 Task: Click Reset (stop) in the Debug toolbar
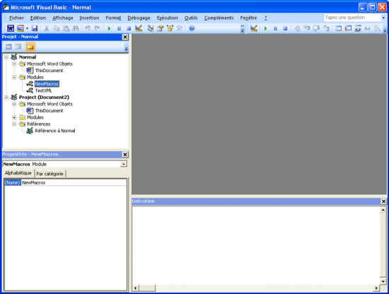tap(285, 28)
